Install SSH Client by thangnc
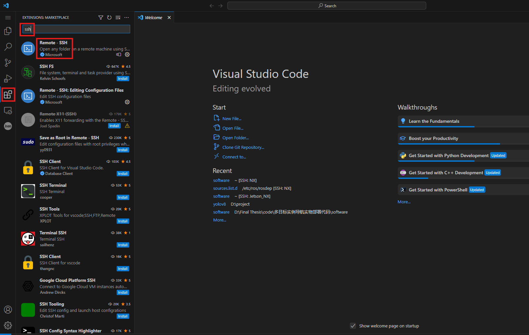The height and width of the screenshot is (335, 529). (123, 269)
